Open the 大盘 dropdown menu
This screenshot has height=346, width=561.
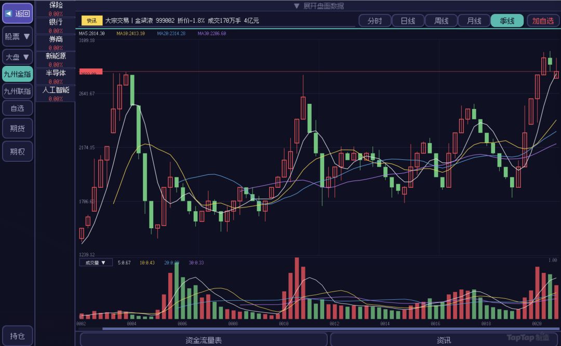coord(18,57)
